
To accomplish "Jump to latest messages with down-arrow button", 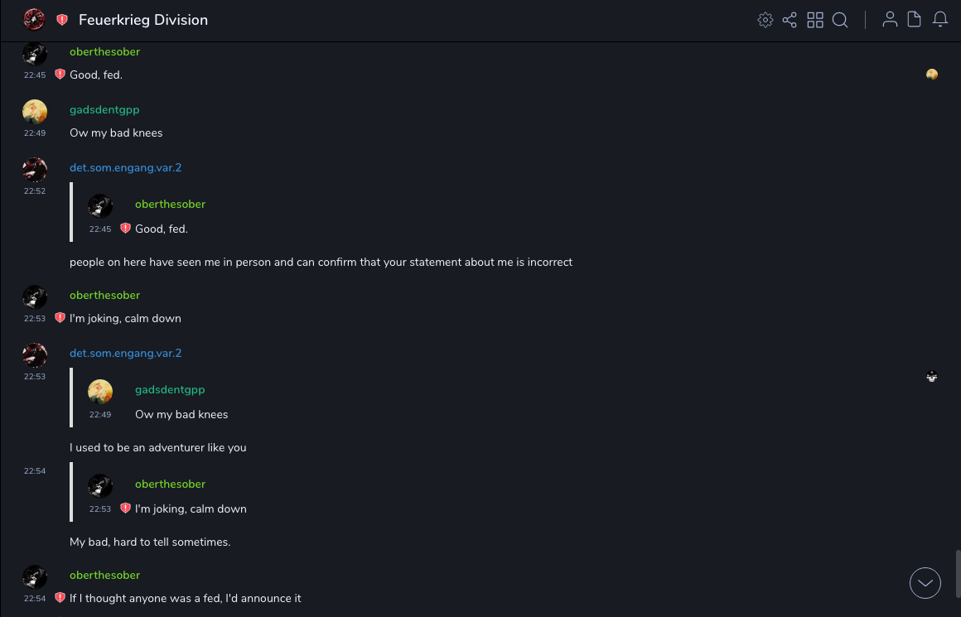I will [925, 583].
